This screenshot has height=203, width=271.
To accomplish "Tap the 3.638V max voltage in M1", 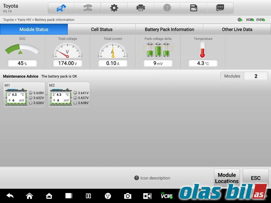I will (39, 93).
